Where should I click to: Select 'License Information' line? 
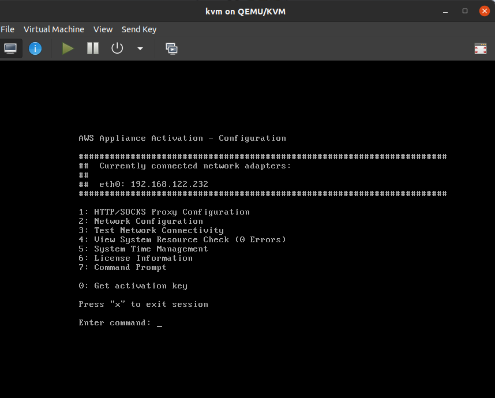(143, 258)
